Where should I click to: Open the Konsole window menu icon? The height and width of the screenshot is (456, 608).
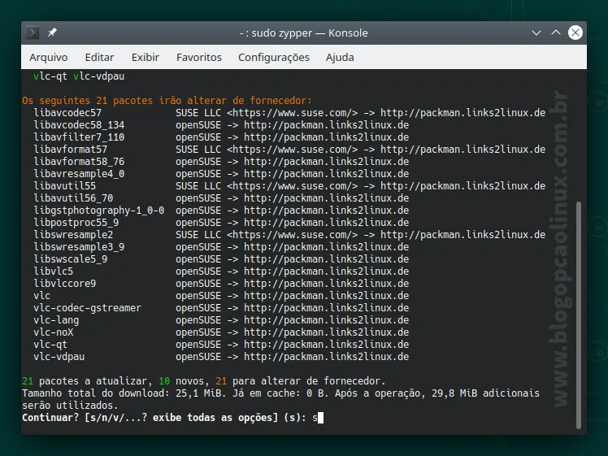coord(33,33)
